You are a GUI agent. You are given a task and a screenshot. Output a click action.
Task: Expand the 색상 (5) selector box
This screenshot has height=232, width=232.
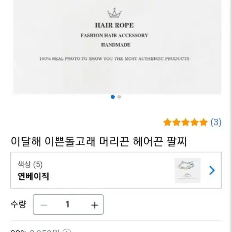116,170
